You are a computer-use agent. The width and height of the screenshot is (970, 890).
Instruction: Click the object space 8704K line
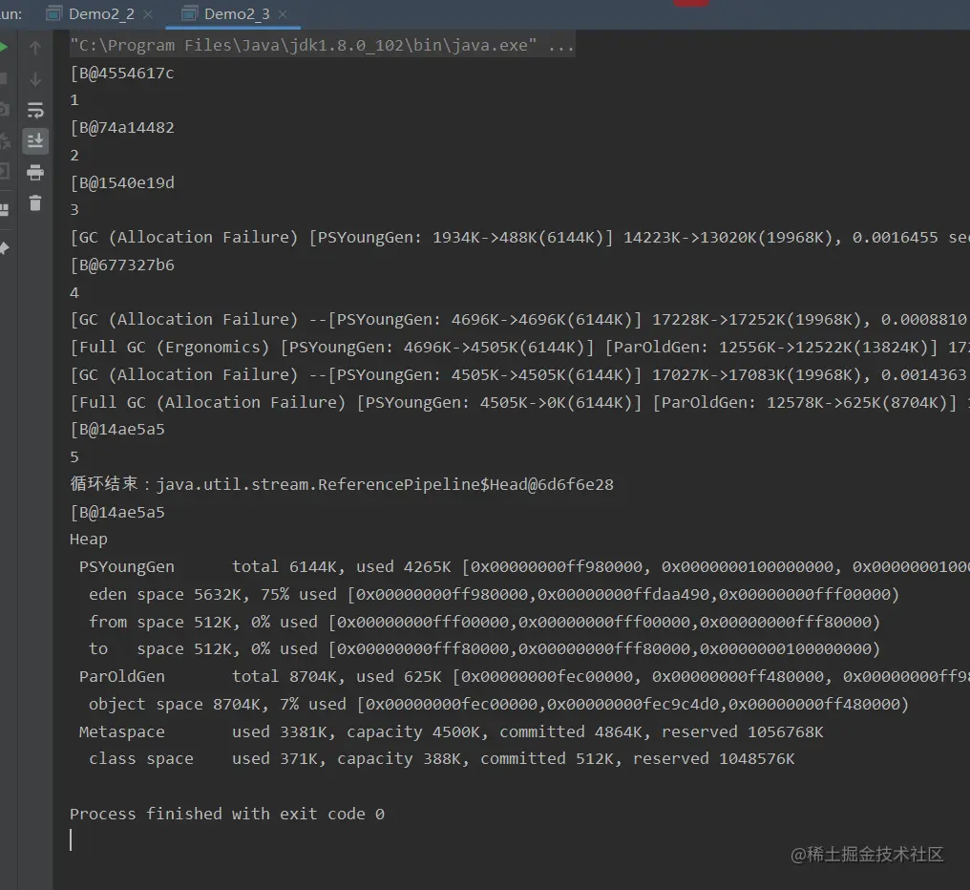(498, 704)
